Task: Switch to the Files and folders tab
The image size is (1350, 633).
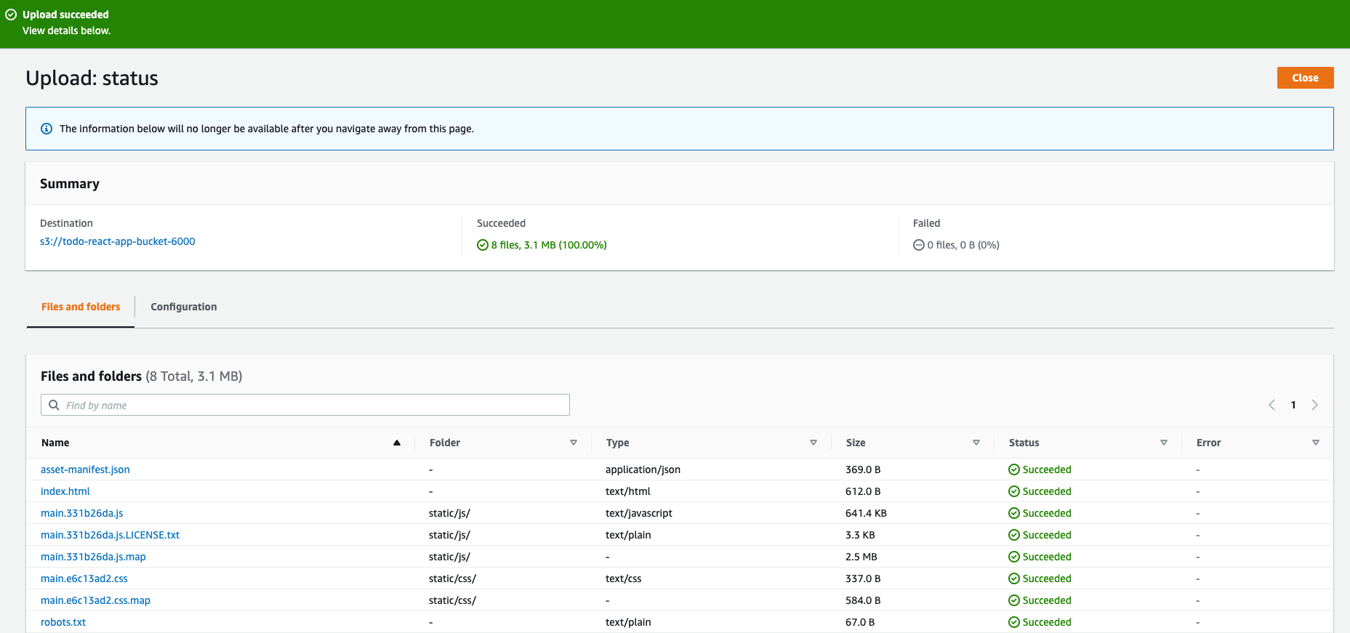Action: click(81, 307)
